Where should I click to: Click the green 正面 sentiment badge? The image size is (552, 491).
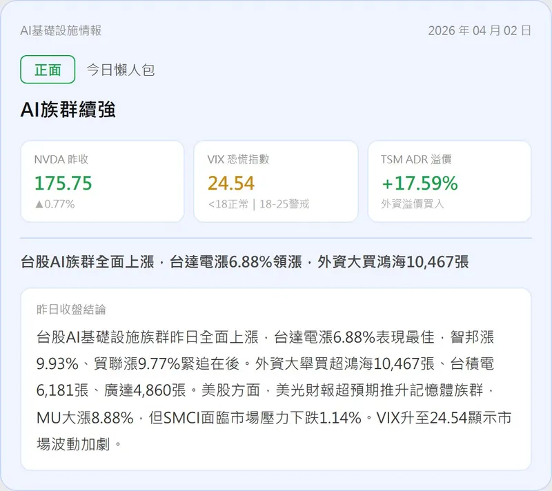click(x=48, y=69)
